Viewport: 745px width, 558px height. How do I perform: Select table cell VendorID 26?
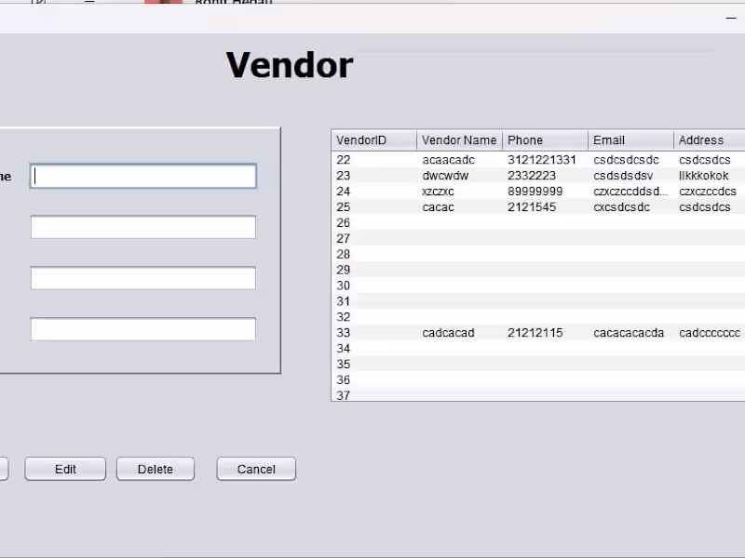tap(374, 222)
